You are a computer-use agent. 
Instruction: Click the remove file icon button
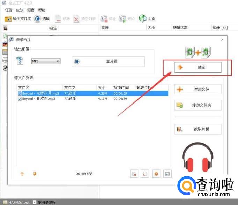pyautogui.click(x=134, y=174)
